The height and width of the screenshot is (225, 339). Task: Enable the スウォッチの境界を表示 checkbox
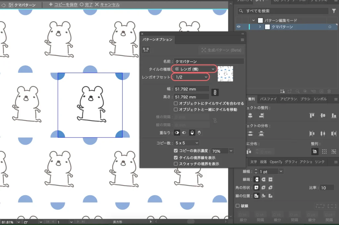[176, 163]
